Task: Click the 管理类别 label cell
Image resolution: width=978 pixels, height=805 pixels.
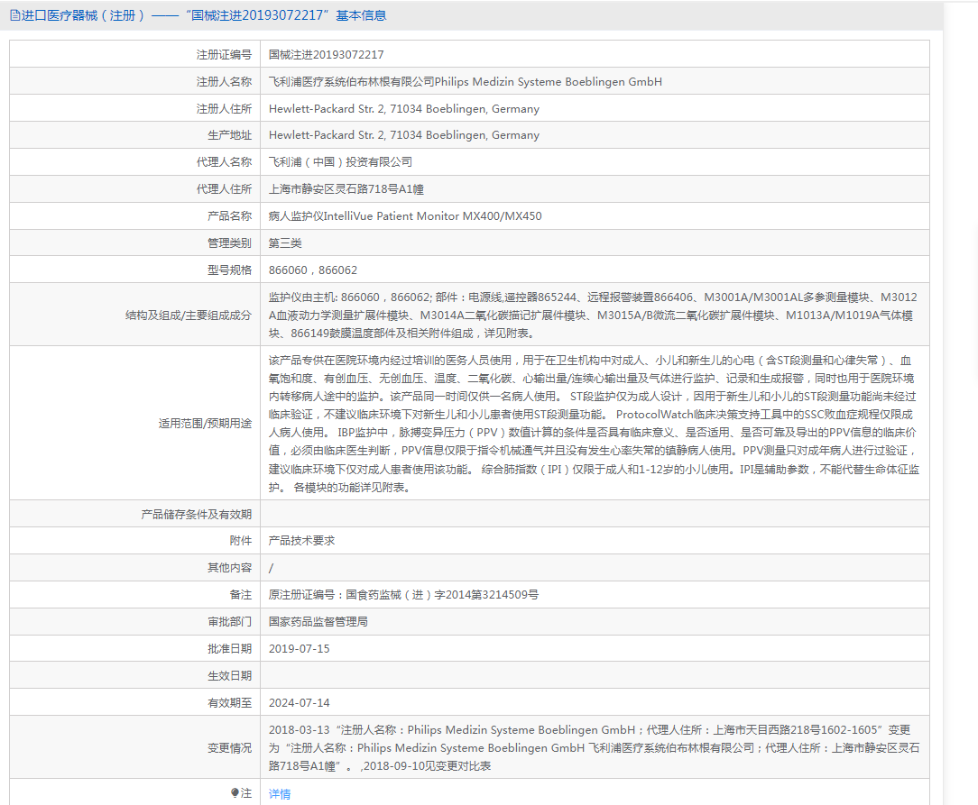Action: tap(134, 243)
